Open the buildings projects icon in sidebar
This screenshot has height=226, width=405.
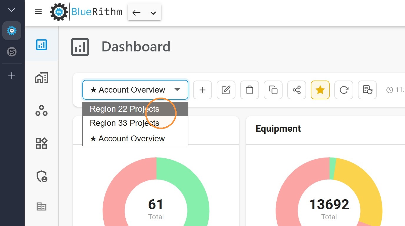[42, 78]
